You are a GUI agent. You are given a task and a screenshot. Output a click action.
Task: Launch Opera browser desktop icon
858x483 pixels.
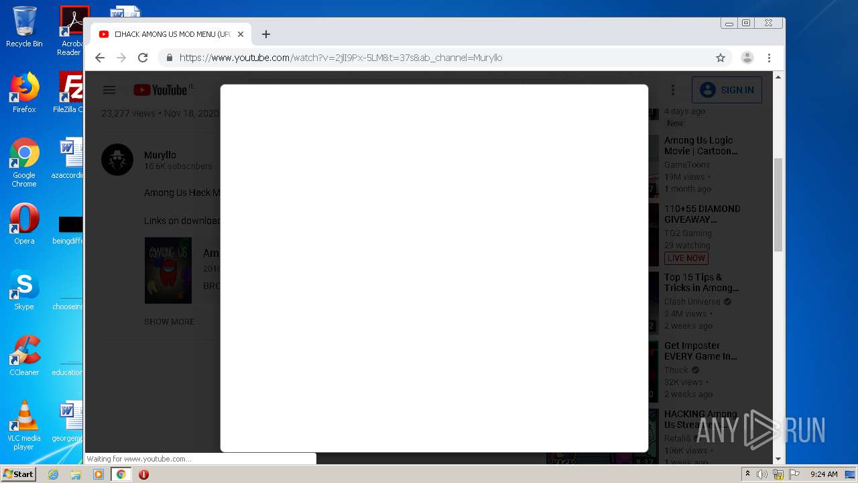(x=24, y=224)
